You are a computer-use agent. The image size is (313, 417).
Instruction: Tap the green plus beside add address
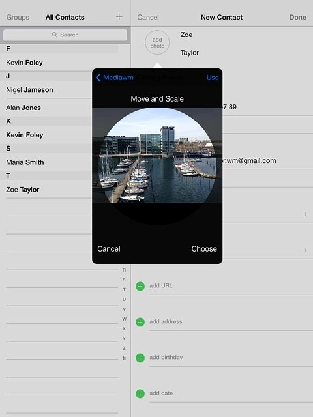(140, 322)
